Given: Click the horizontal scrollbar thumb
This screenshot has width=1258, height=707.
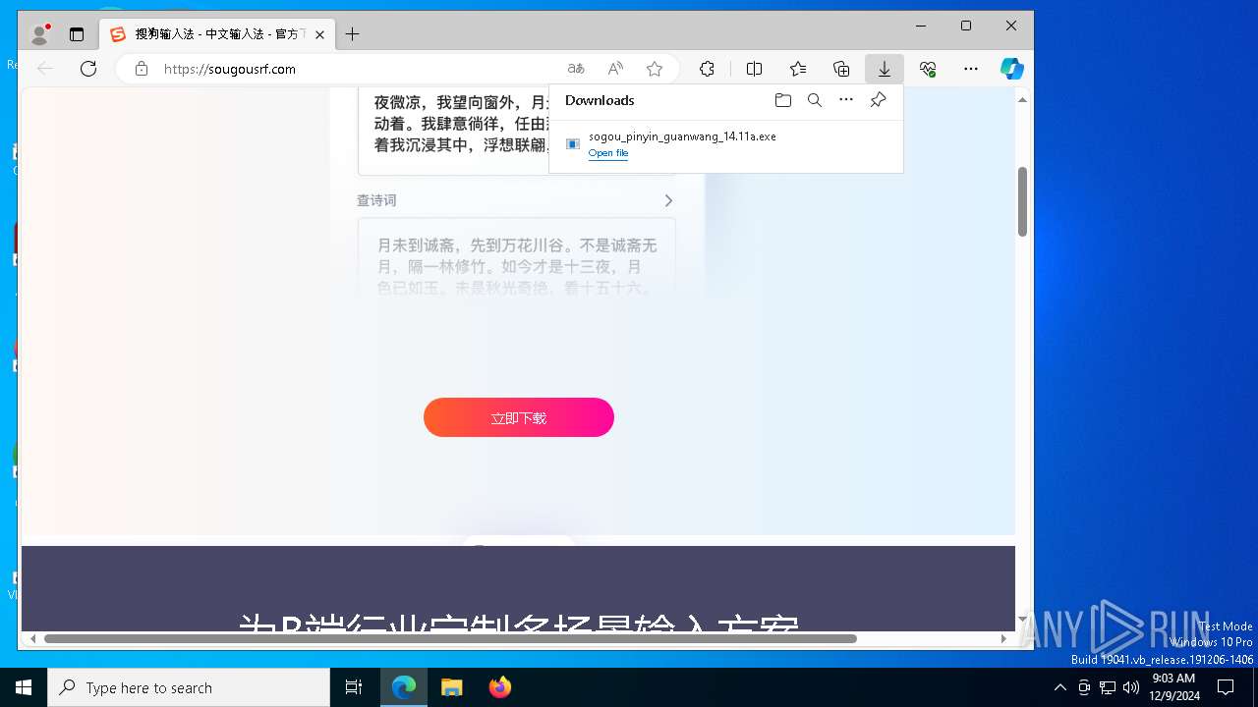Looking at the screenshot, I should (450, 638).
